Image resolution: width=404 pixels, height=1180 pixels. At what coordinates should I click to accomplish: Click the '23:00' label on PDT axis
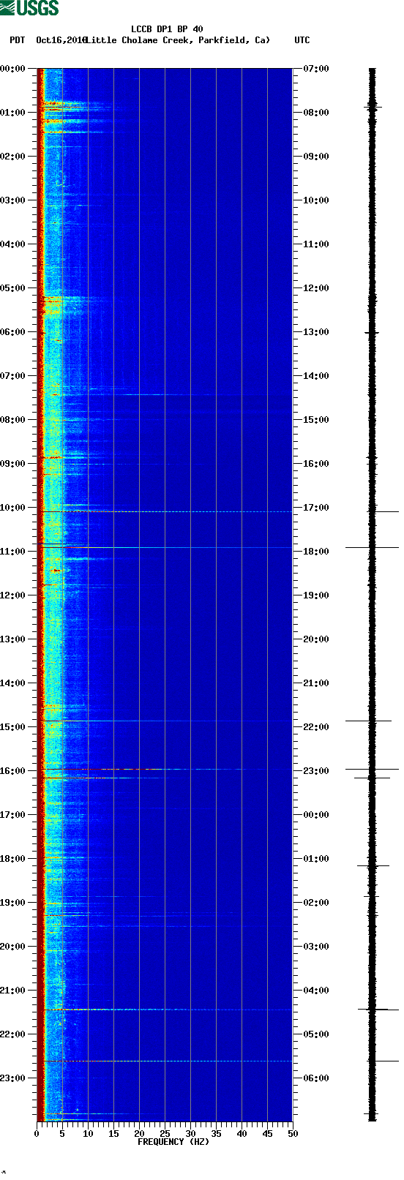12,1078
